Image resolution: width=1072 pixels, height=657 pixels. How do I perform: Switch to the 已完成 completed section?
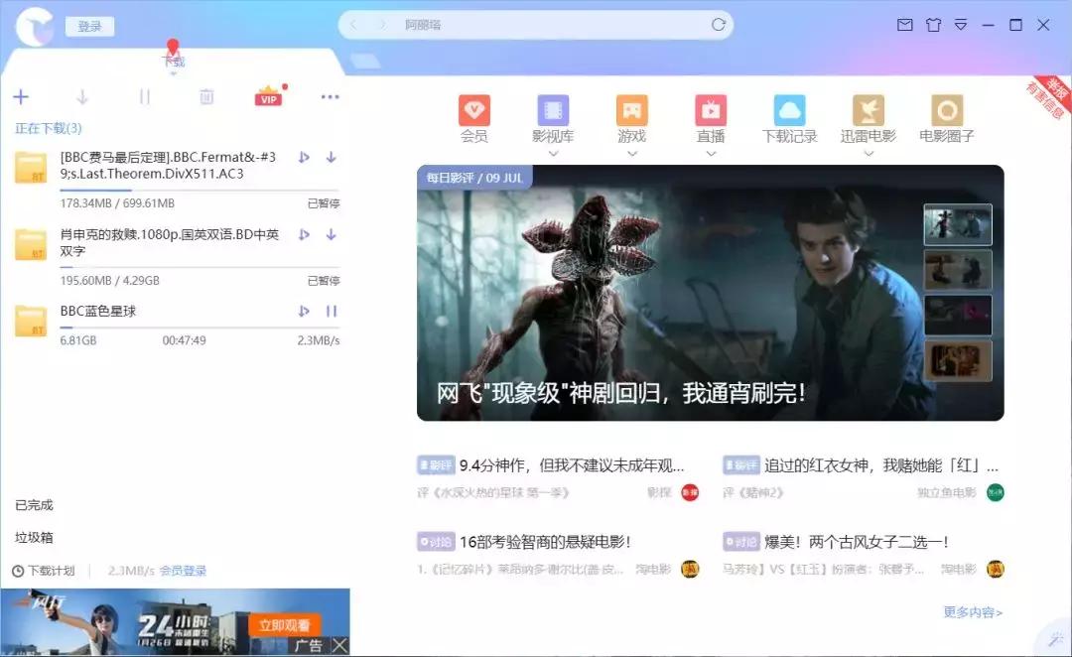pos(34,505)
